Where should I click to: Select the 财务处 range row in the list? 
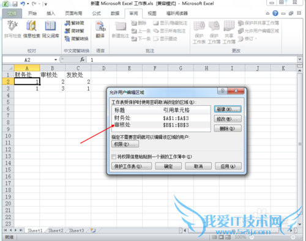click(x=161, y=118)
